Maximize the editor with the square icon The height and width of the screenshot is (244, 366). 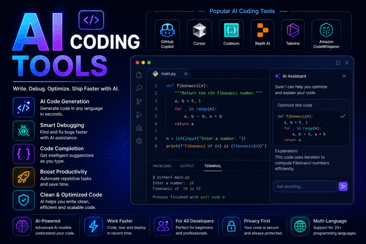point(338,63)
